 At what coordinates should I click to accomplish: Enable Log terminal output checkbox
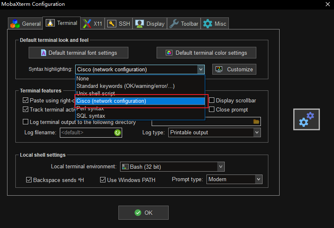point(26,122)
